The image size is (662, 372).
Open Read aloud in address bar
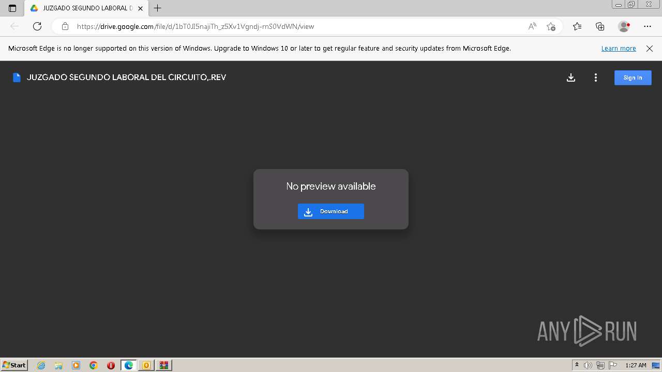[532, 26]
